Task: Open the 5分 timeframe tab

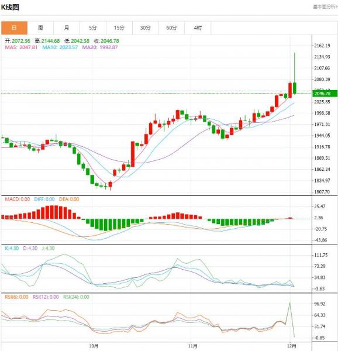Action: tap(93, 27)
